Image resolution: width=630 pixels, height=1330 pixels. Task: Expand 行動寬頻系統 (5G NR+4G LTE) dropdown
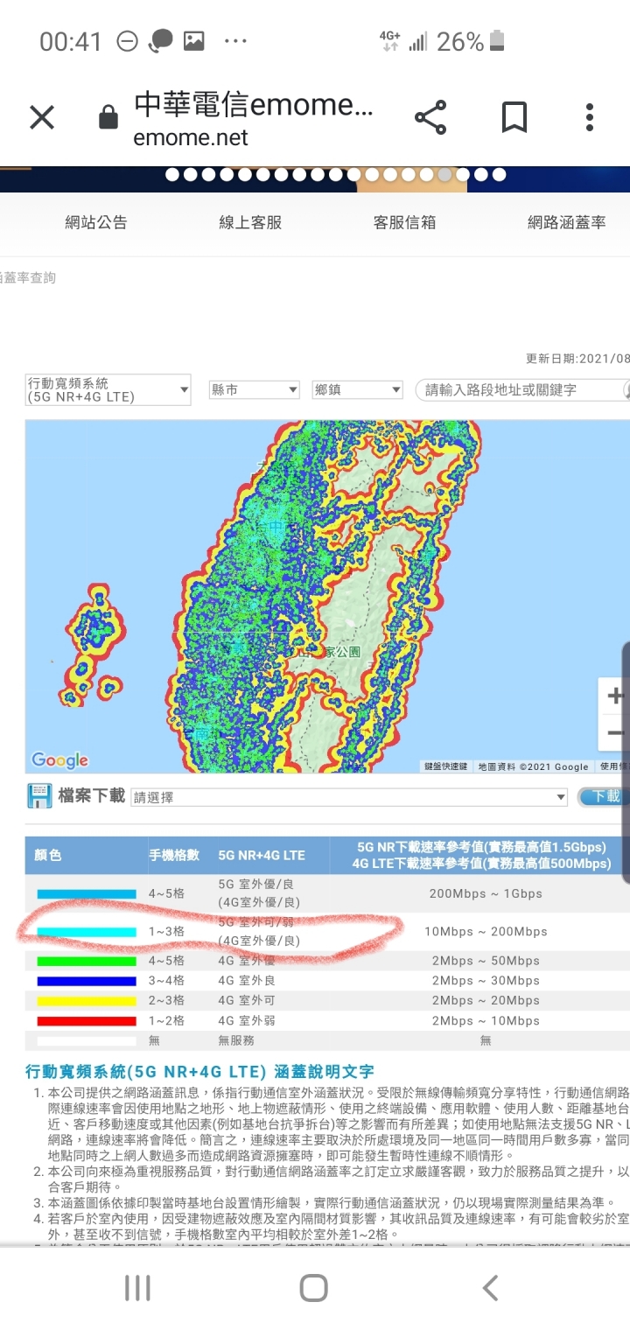[108, 389]
